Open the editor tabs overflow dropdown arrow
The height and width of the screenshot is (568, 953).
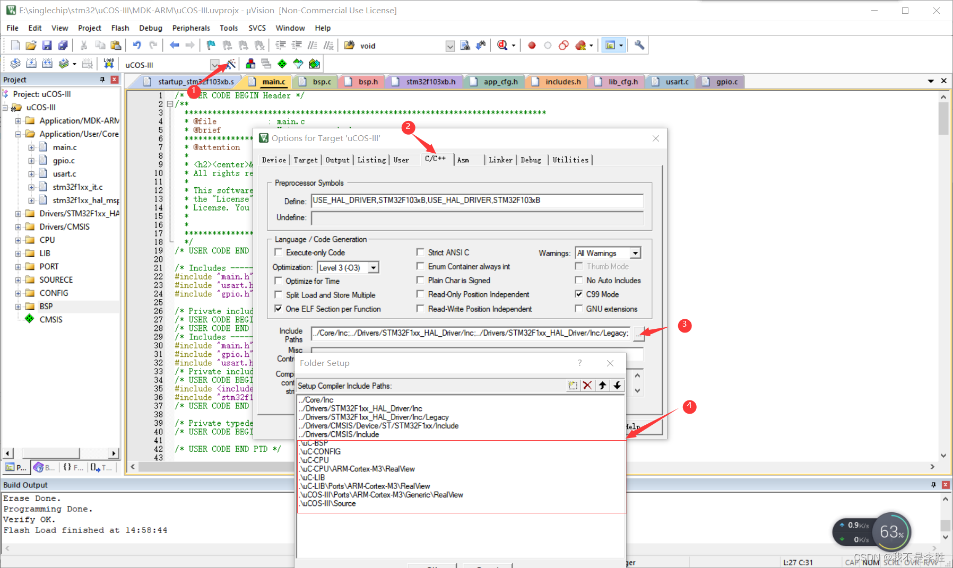tap(931, 81)
